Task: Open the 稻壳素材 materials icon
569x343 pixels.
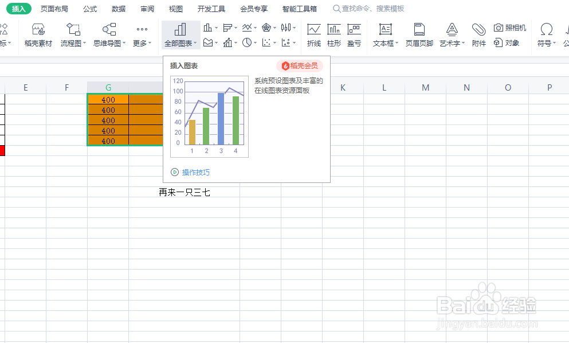Action: pyautogui.click(x=38, y=35)
